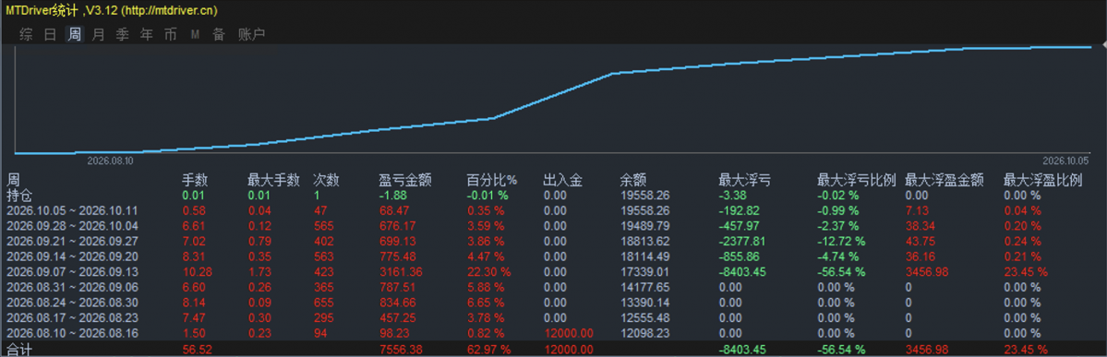Click the 最大手数 column header
This screenshot has height=357, width=1107.
click(x=274, y=180)
